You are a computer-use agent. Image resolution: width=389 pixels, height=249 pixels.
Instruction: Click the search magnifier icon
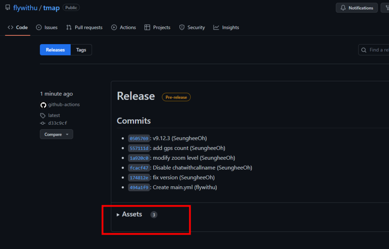pyautogui.click(x=364, y=50)
